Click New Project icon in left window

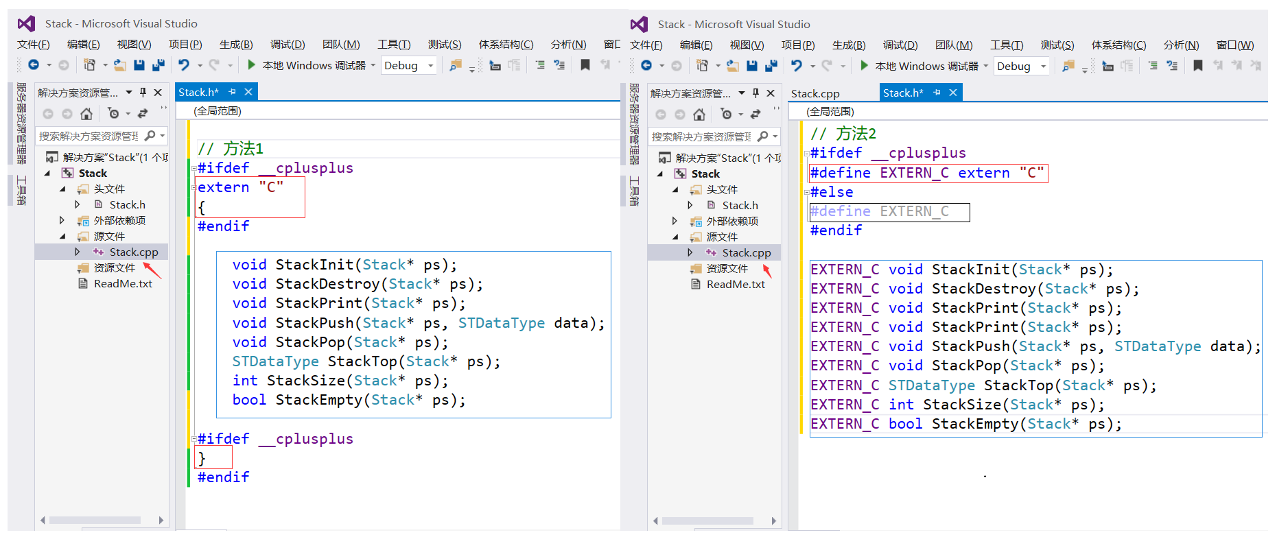[x=89, y=64]
